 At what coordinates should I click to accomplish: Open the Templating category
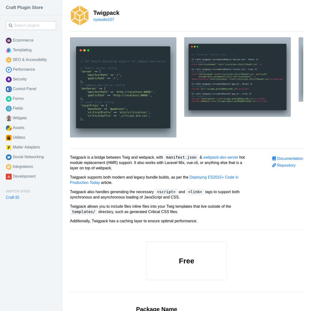[x=22, y=50]
